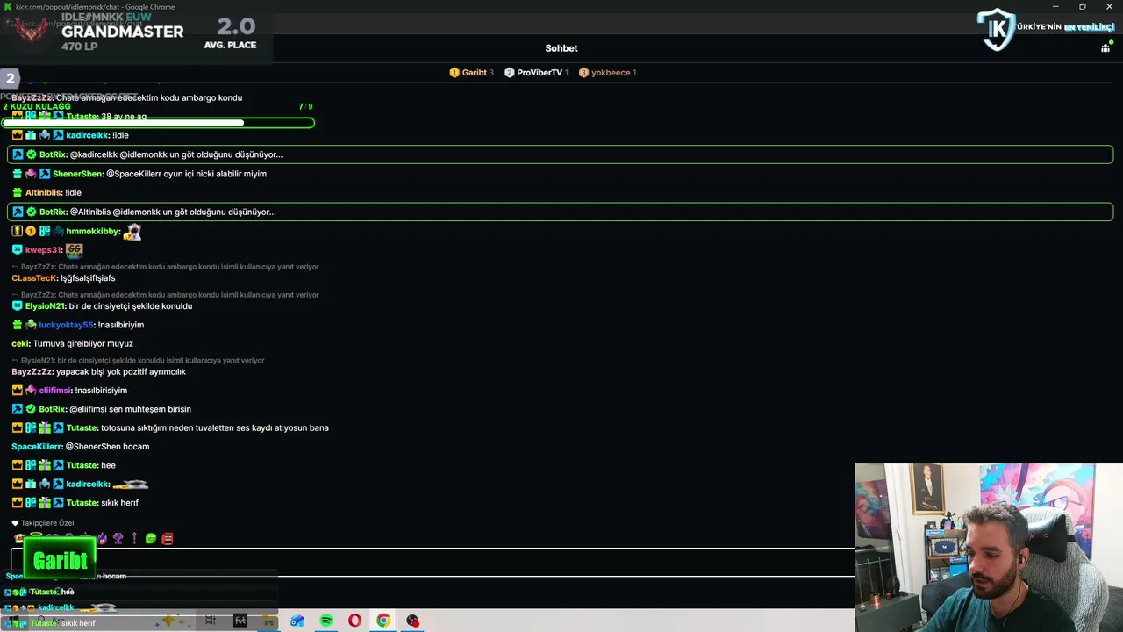The width and height of the screenshot is (1123, 632).
Task: Pick the red angry face emote
Action: 168,538
